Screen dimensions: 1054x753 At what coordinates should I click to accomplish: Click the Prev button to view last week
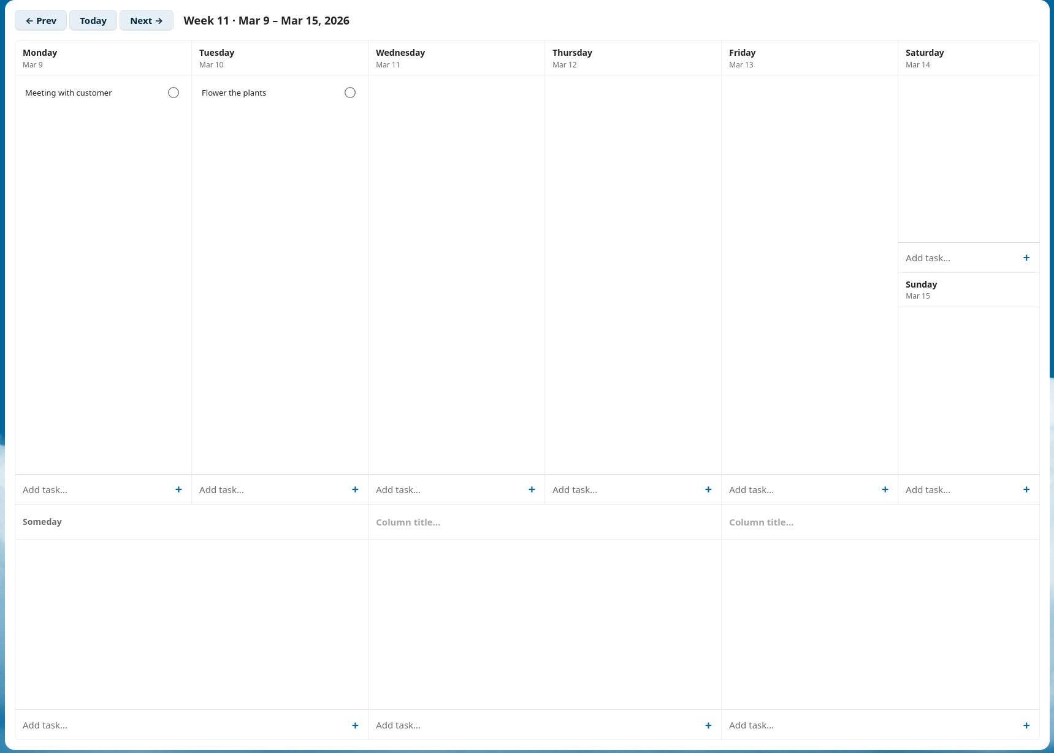[40, 20]
